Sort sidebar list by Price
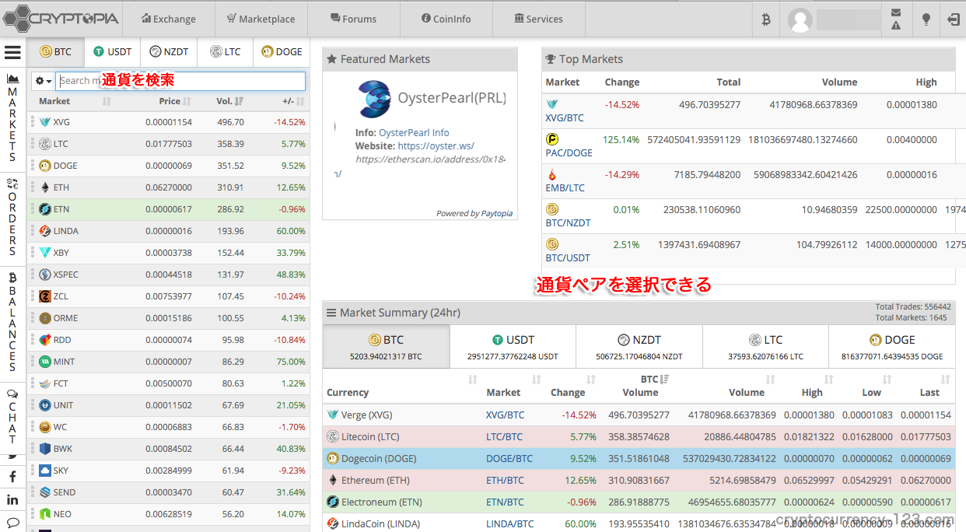 pyautogui.click(x=175, y=101)
